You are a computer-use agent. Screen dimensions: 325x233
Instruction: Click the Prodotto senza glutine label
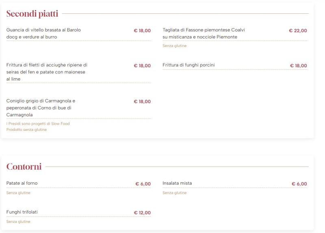pyautogui.click(x=26, y=130)
